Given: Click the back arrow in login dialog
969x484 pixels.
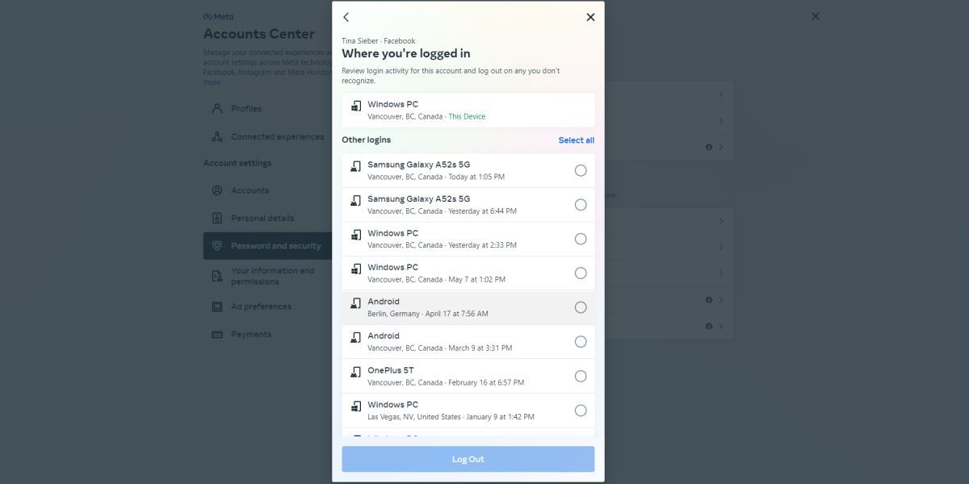Looking at the screenshot, I should point(346,17).
